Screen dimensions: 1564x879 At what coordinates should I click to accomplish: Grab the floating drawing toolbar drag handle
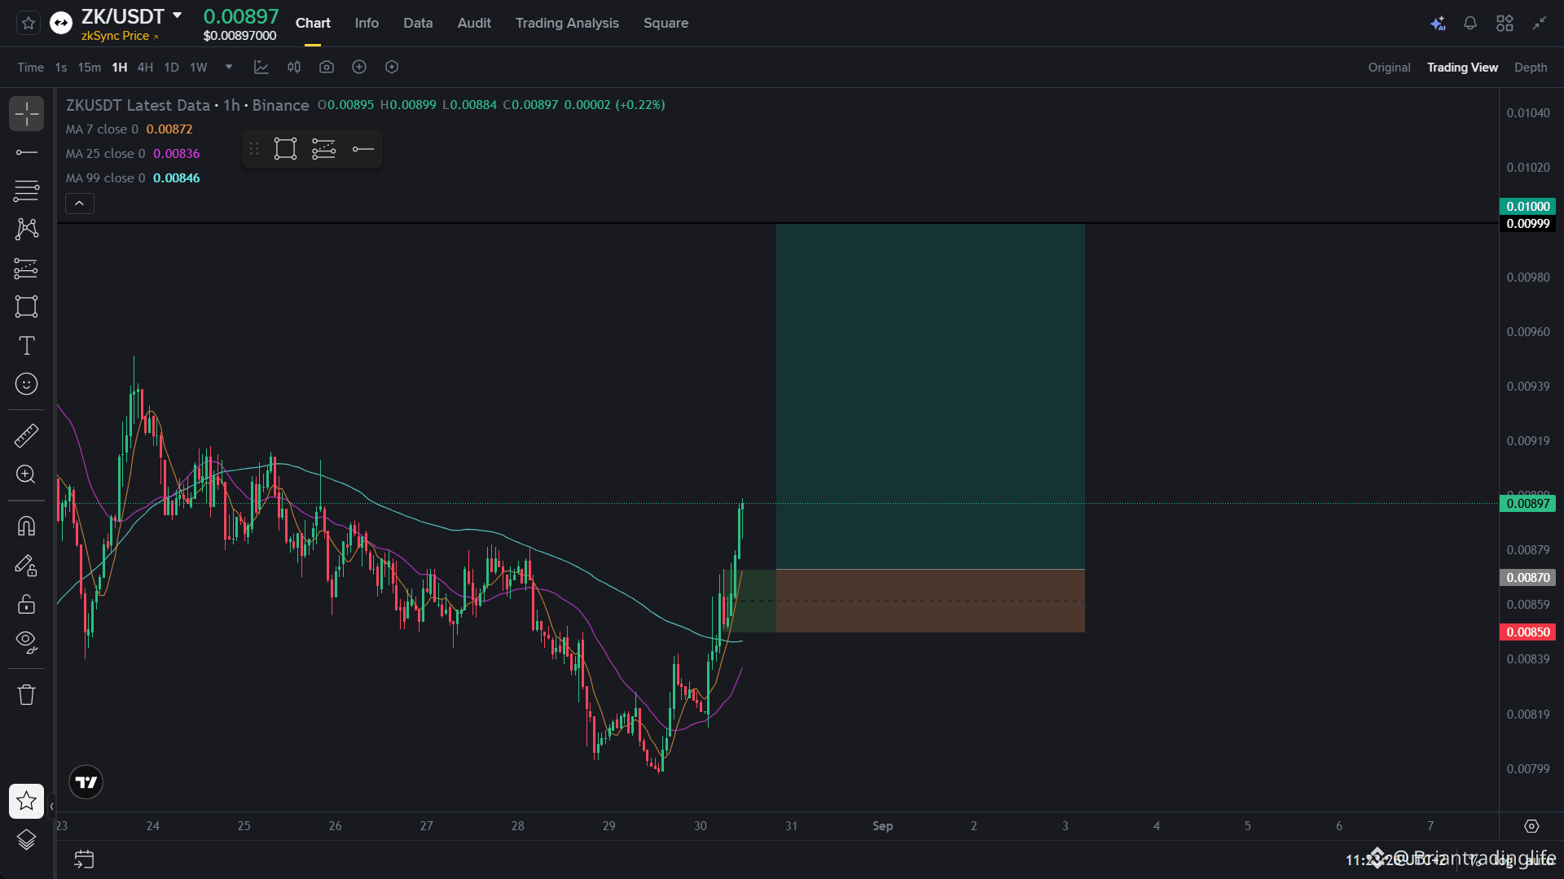coord(254,149)
